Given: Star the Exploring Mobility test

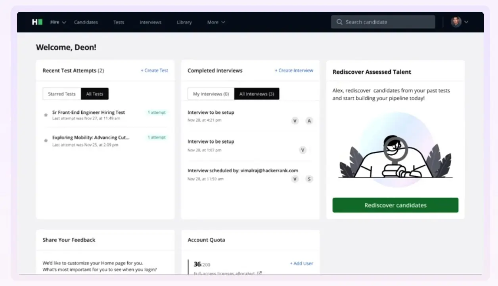Looking at the screenshot, I should 46,141.
